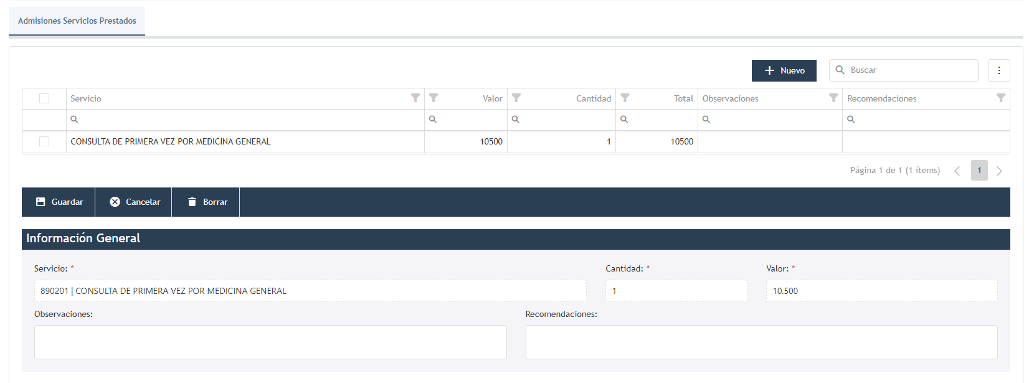Click the Valor input showing 10.500

point(881,291)
